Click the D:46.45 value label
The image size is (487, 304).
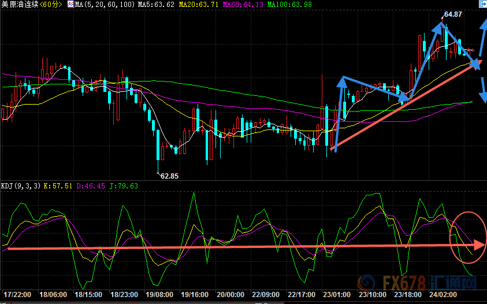(x=91, y=186)
